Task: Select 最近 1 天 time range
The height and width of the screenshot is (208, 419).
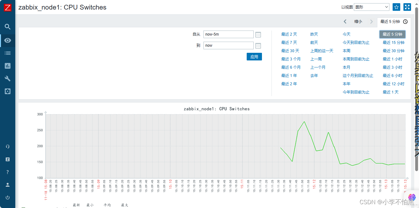Action: coord(390,92)
